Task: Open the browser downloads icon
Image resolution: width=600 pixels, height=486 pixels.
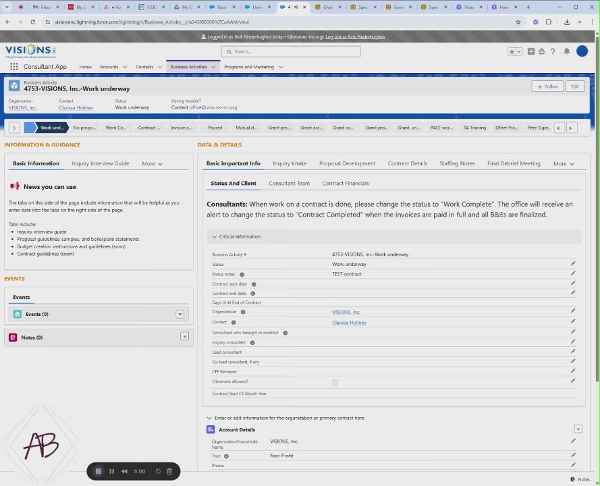Action: point(567,22)
